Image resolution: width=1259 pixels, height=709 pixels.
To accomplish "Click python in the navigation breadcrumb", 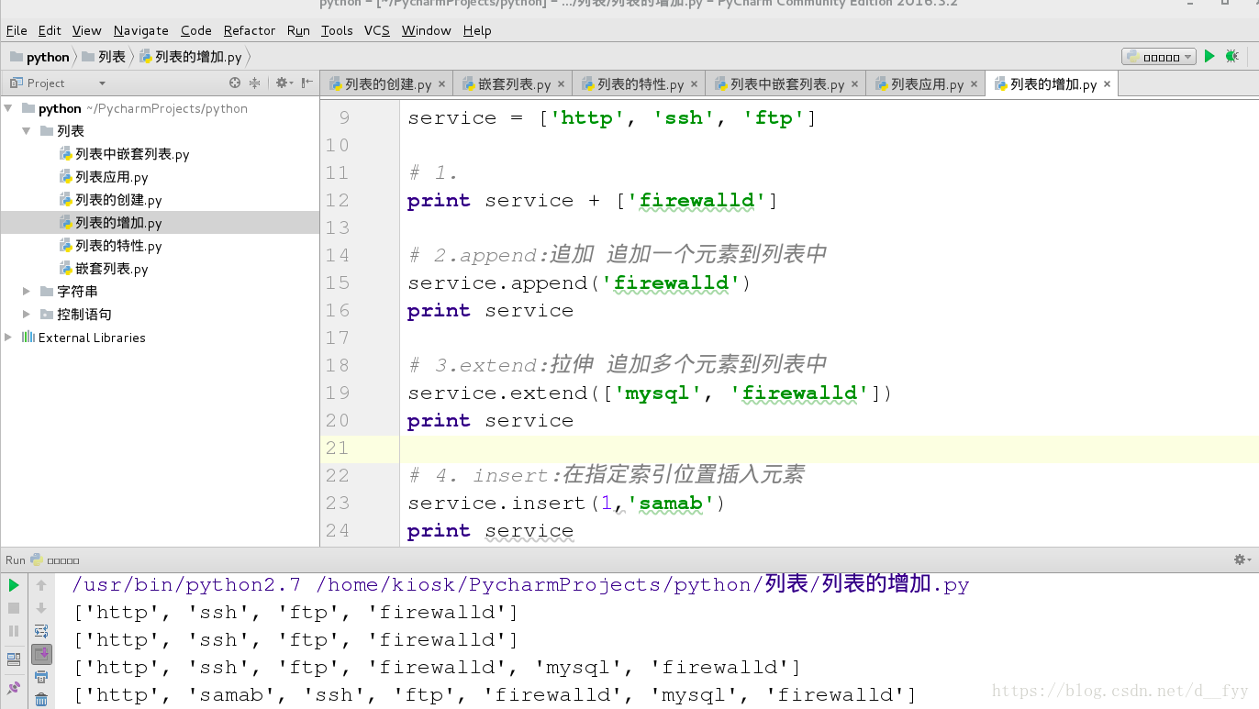I will [x=39, y=57].
